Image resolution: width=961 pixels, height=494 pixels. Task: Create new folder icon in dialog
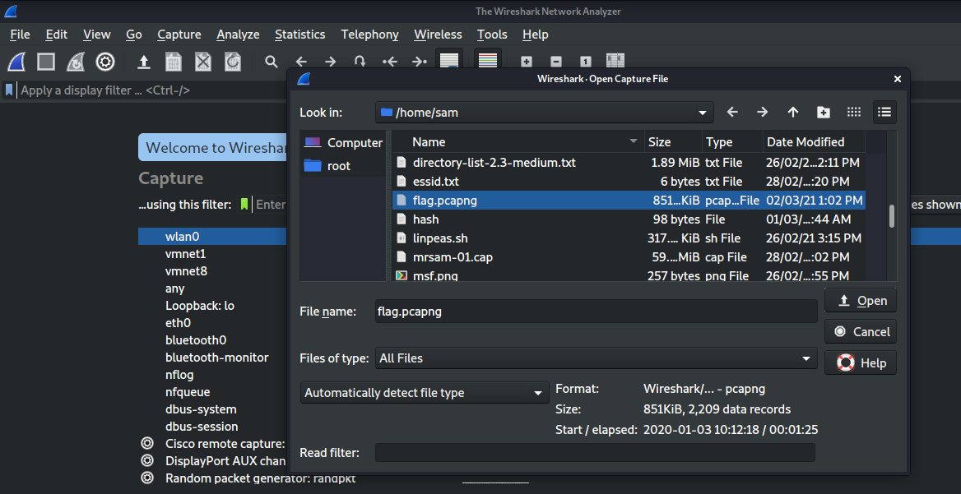point(824,112)
